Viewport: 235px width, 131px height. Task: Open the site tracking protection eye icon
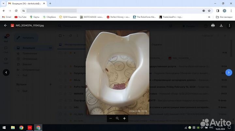(204, 11)
